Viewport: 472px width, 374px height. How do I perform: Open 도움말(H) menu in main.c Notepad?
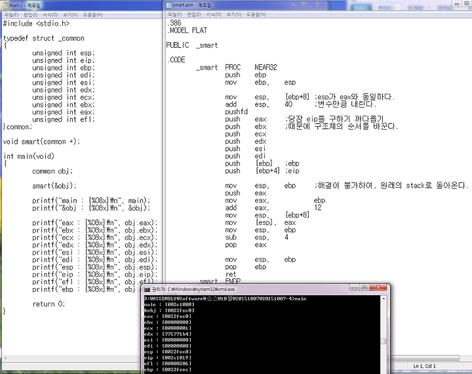92,14
